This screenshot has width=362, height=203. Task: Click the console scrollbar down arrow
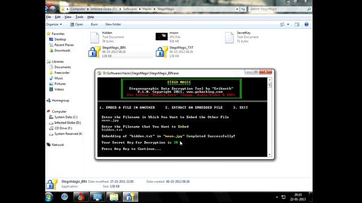pyautogui.click(x=269, y=155)
